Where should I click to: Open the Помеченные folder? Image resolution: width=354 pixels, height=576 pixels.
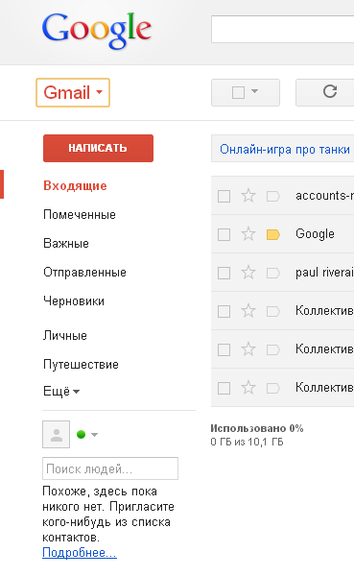point(80,214)
